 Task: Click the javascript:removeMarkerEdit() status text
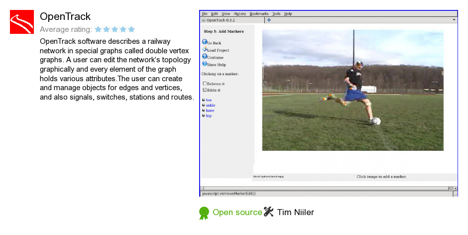229,194
